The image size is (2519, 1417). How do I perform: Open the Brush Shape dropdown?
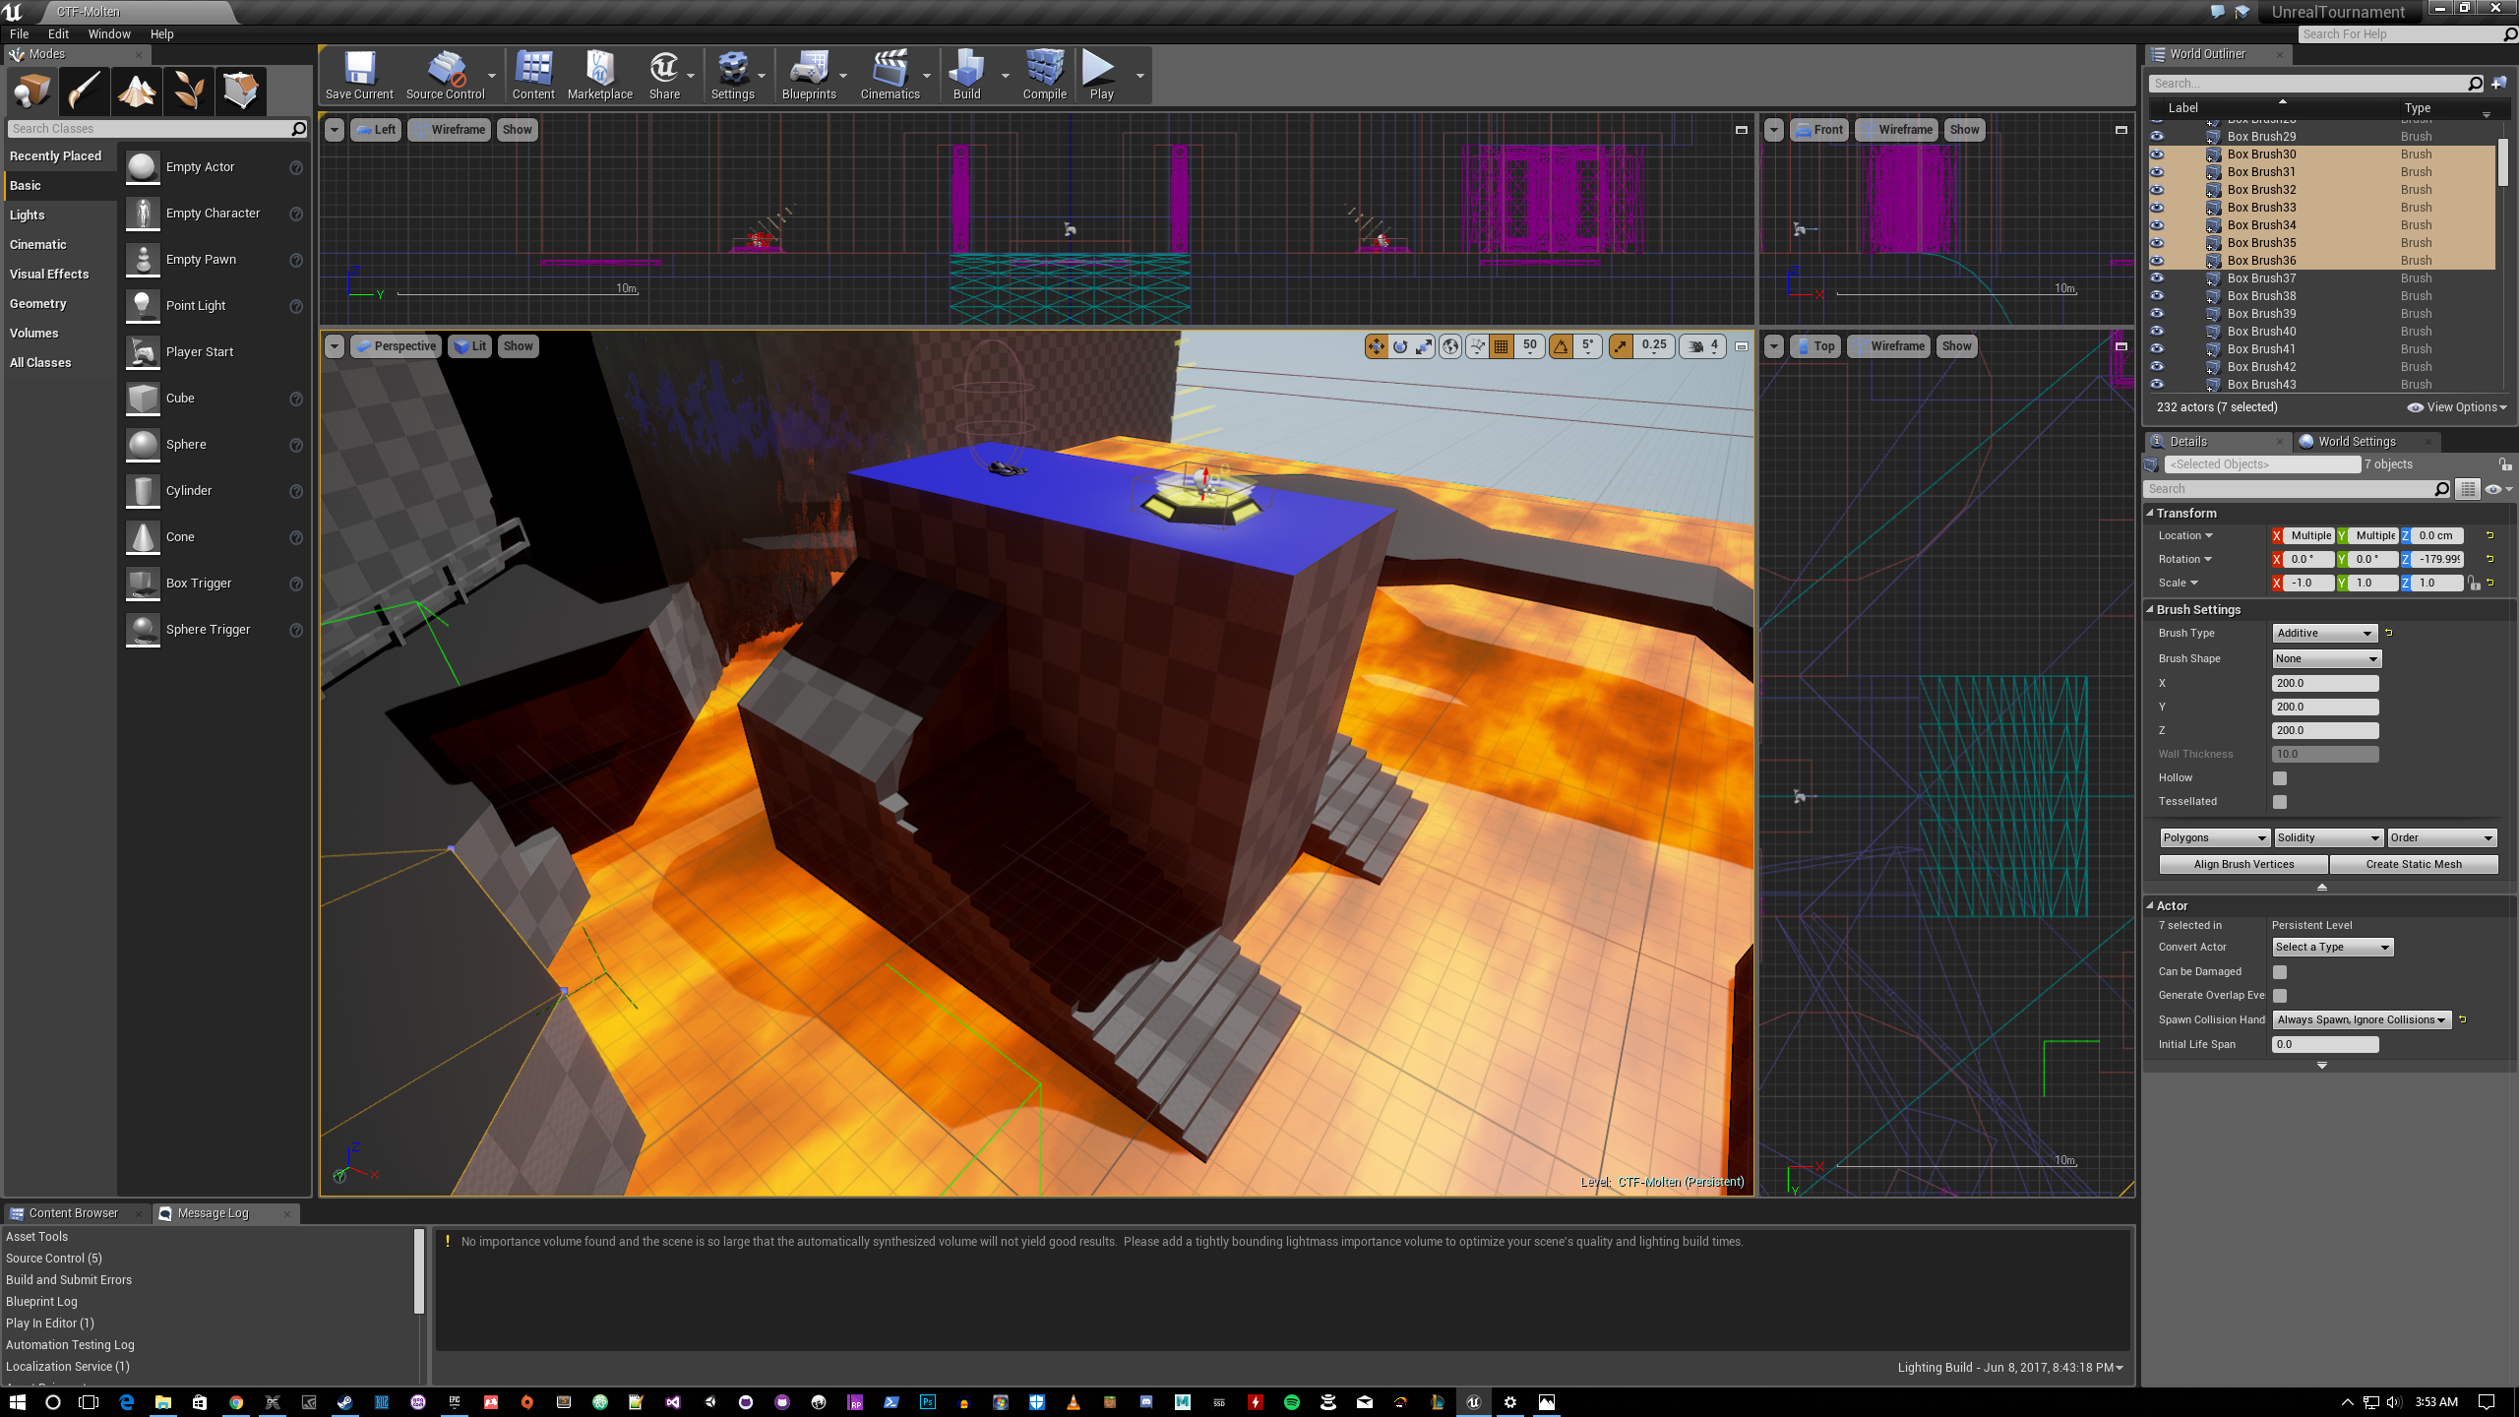[2326, 659]
